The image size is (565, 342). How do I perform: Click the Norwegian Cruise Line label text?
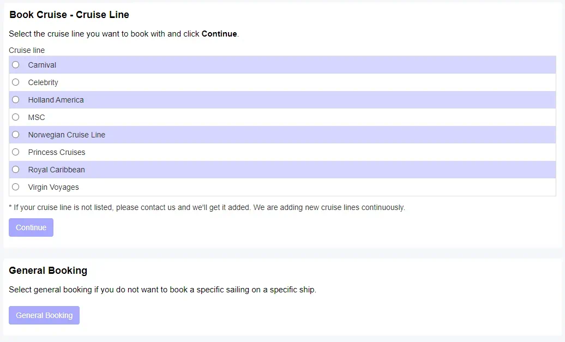point(67,135)
